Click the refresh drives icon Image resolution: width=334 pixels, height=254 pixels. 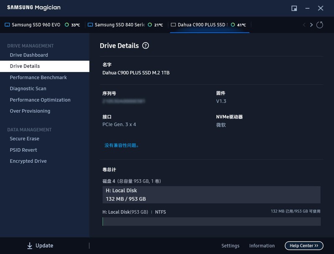click(x=320, y=25)
